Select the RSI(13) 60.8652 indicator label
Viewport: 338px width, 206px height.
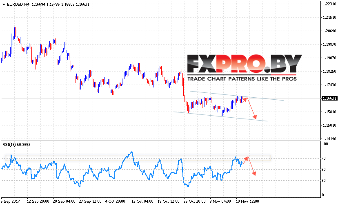(16, 144)
